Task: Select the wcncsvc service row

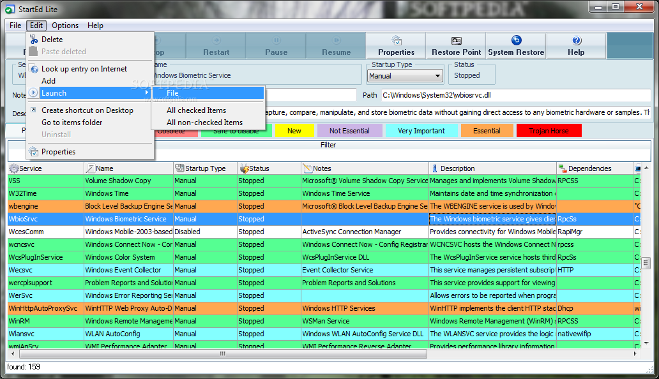Action: [x=324, y=244]
